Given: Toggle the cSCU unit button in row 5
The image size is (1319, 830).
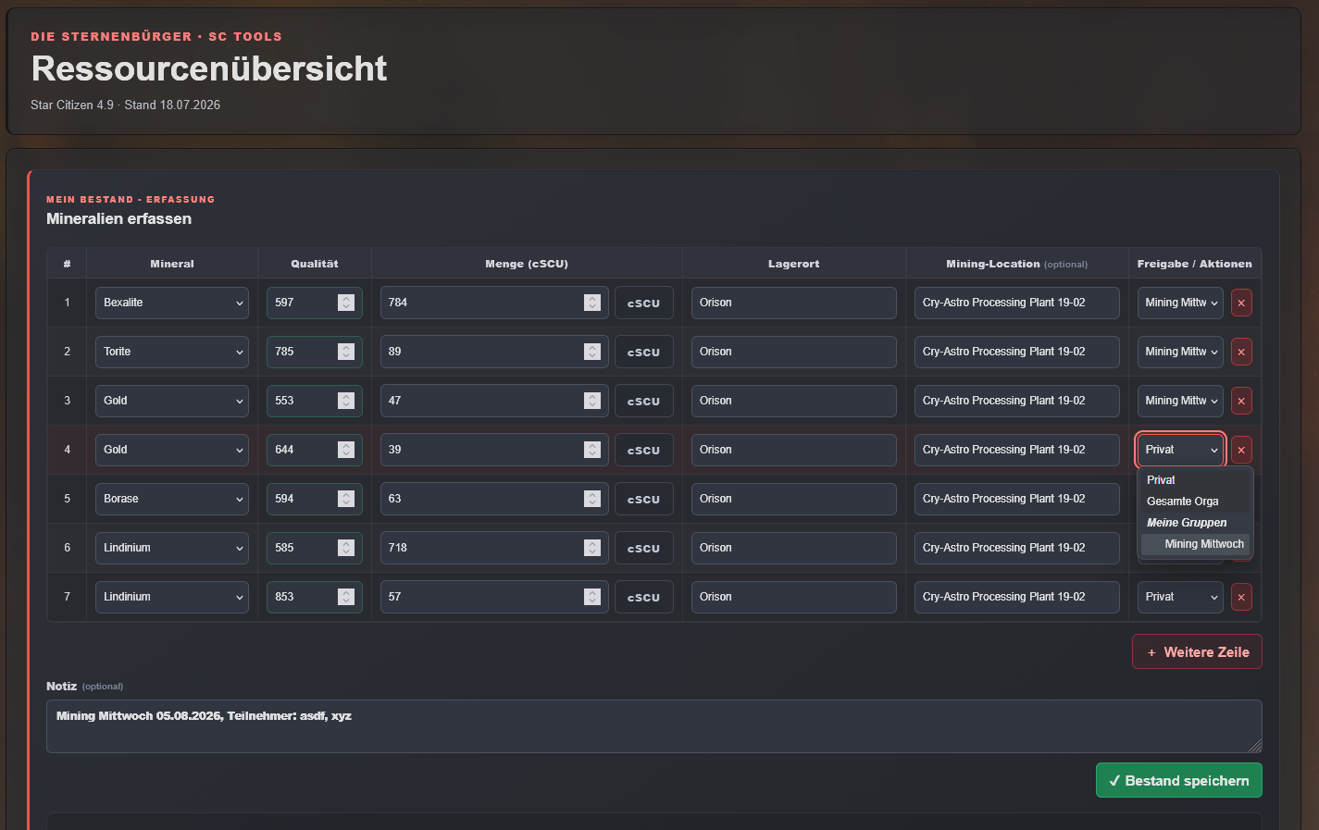Looking at the screenshot, I should [643, 499].
